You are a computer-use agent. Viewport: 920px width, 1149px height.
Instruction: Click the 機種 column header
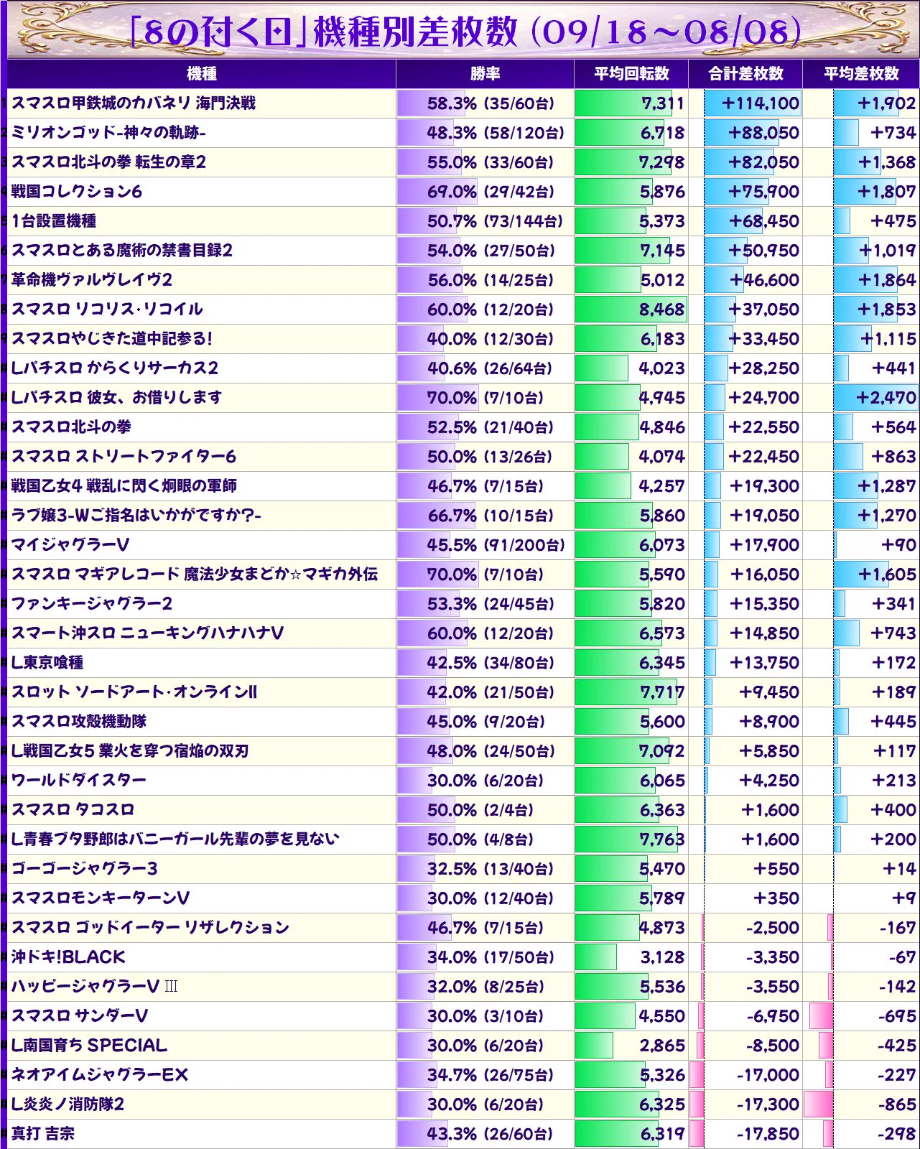coord(202,73)
